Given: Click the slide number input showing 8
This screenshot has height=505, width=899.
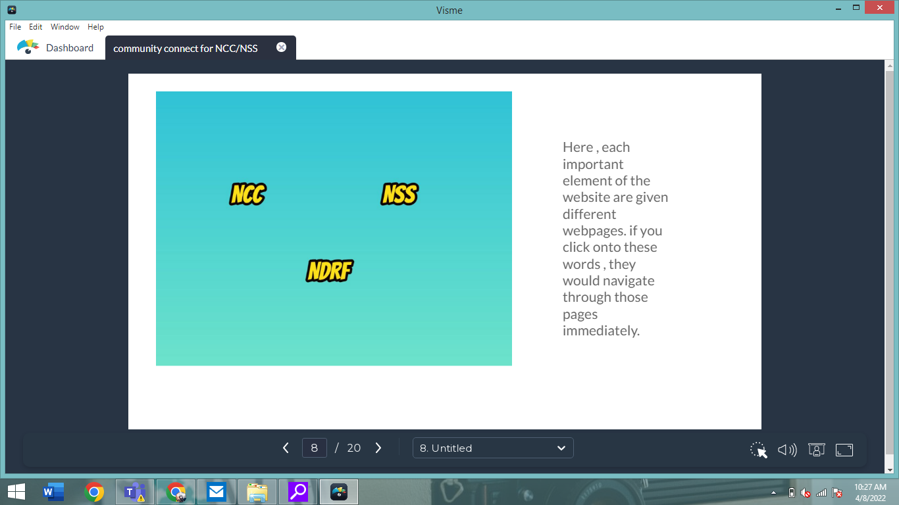Looking at the screenshot, I should pos(315,448).
